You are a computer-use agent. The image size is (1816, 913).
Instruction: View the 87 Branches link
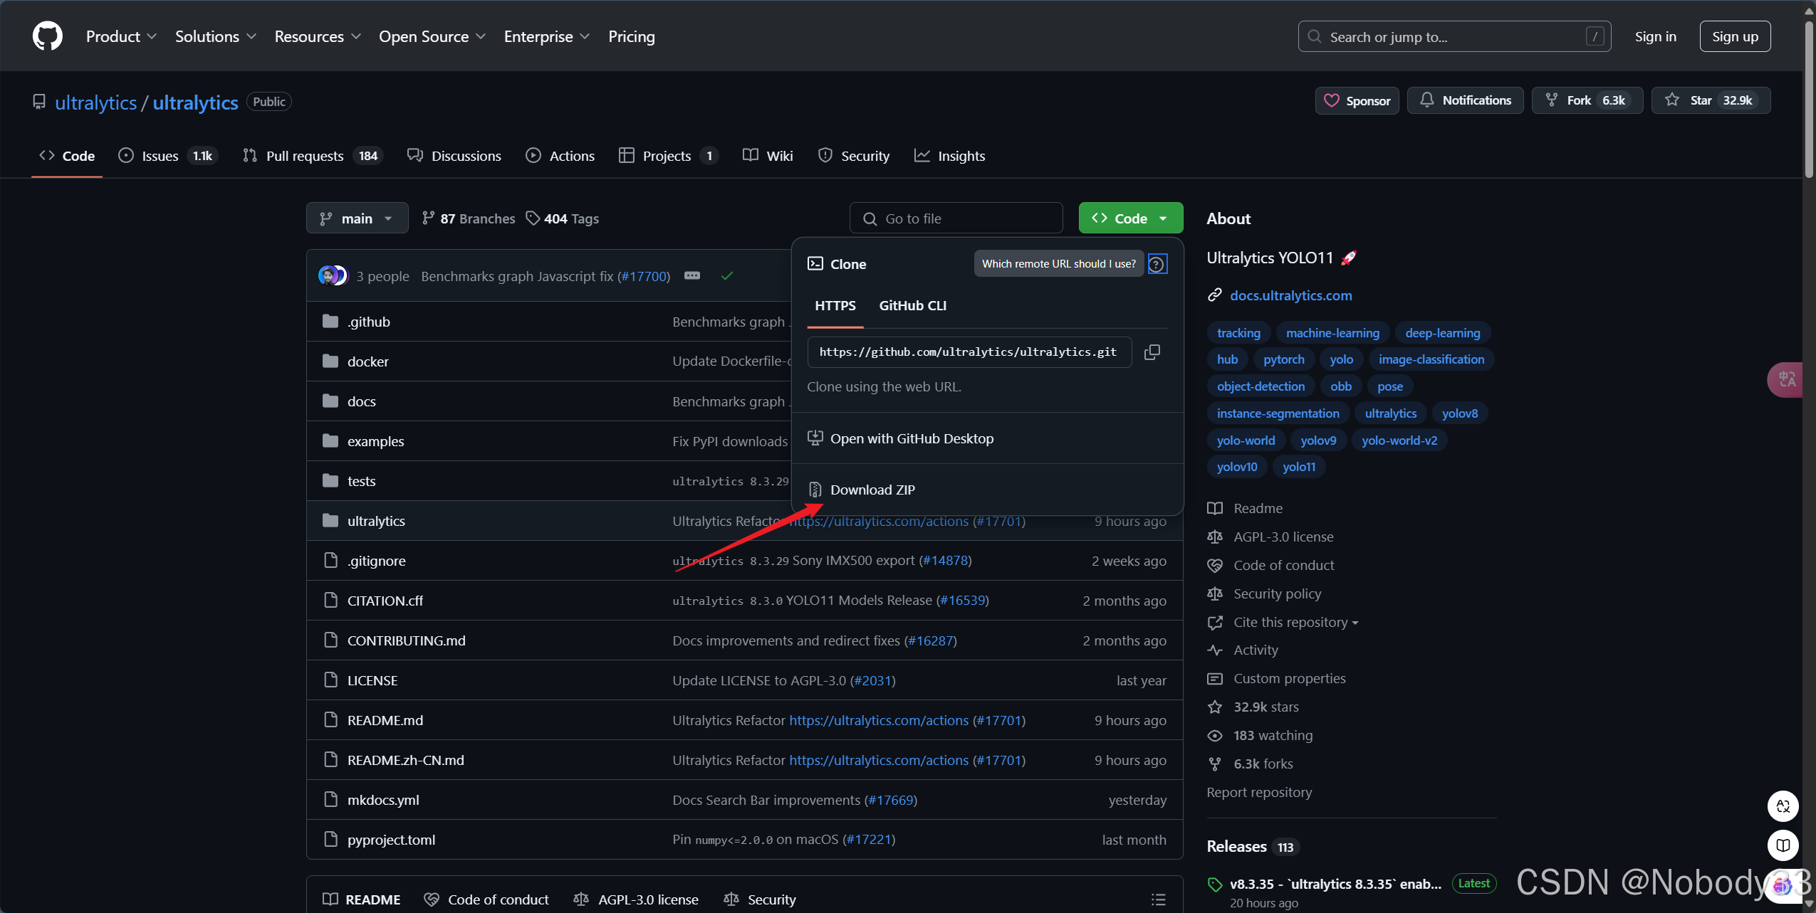tap(469, 218)
